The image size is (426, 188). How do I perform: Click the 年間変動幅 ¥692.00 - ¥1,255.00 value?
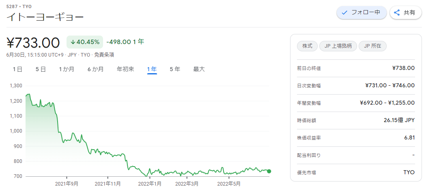point(387,103)
